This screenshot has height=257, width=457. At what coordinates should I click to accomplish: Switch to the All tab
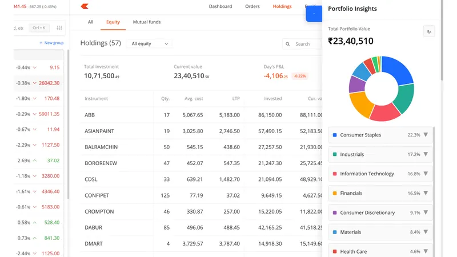tap(91, 22)
